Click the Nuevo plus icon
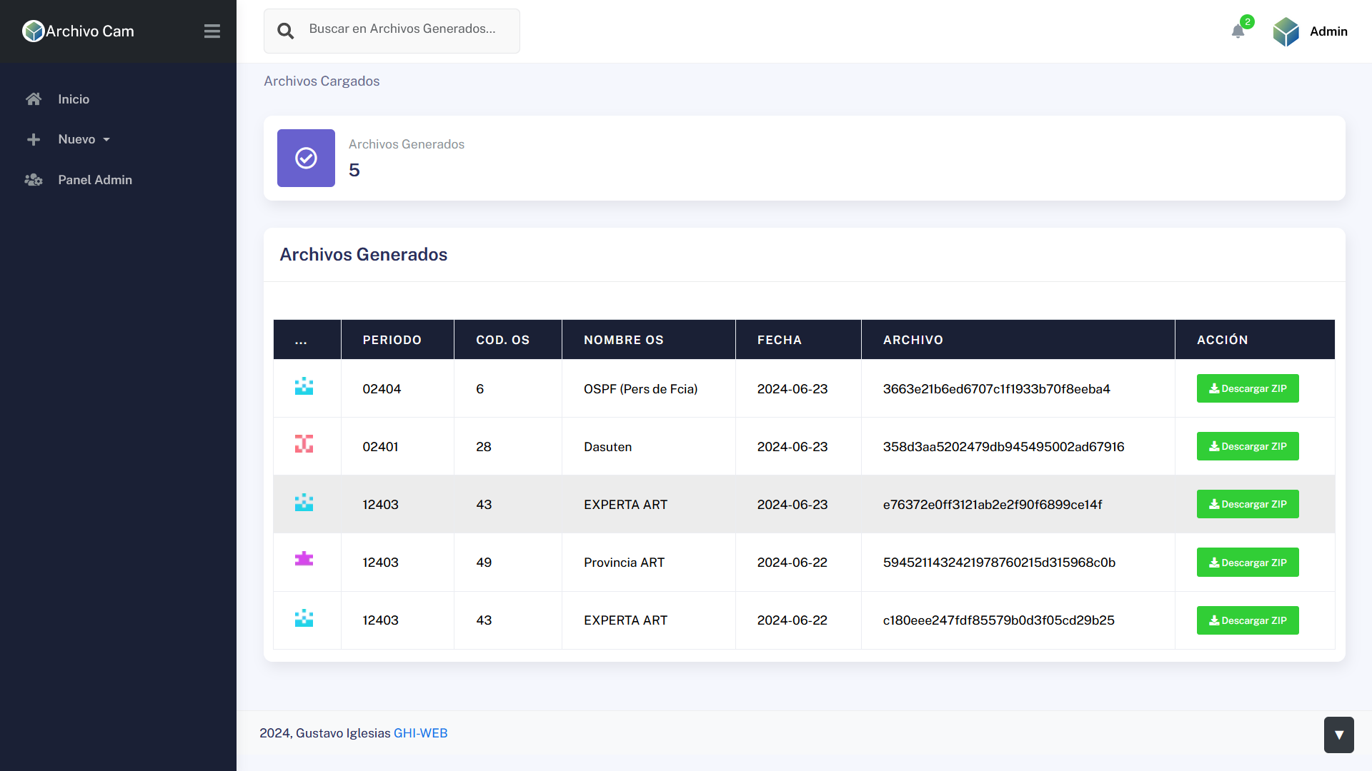Screen dimensions: 1372x771 34,139
